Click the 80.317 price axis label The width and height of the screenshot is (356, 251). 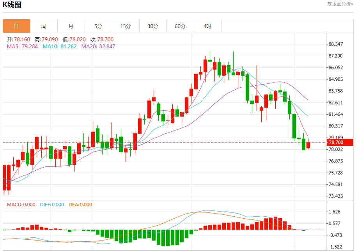point(336,126)
